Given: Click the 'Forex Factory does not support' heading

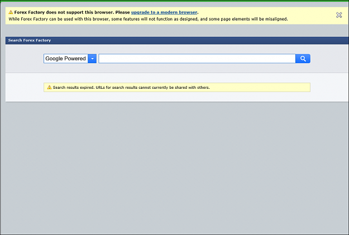Looking at the screenshot, I should click(x=107, y=12).
